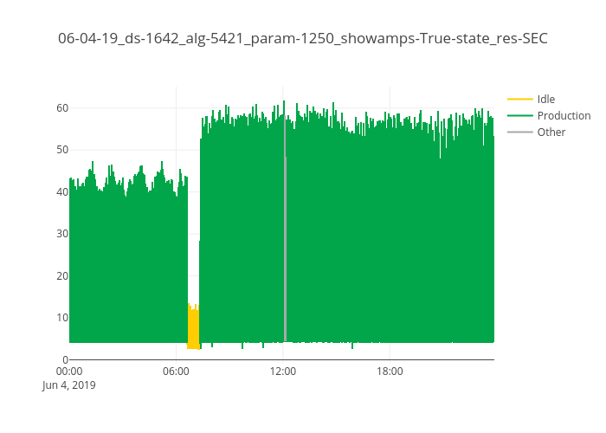
Task: Click the gray Other bar near 12:00
Action: (x=285, y=228)
